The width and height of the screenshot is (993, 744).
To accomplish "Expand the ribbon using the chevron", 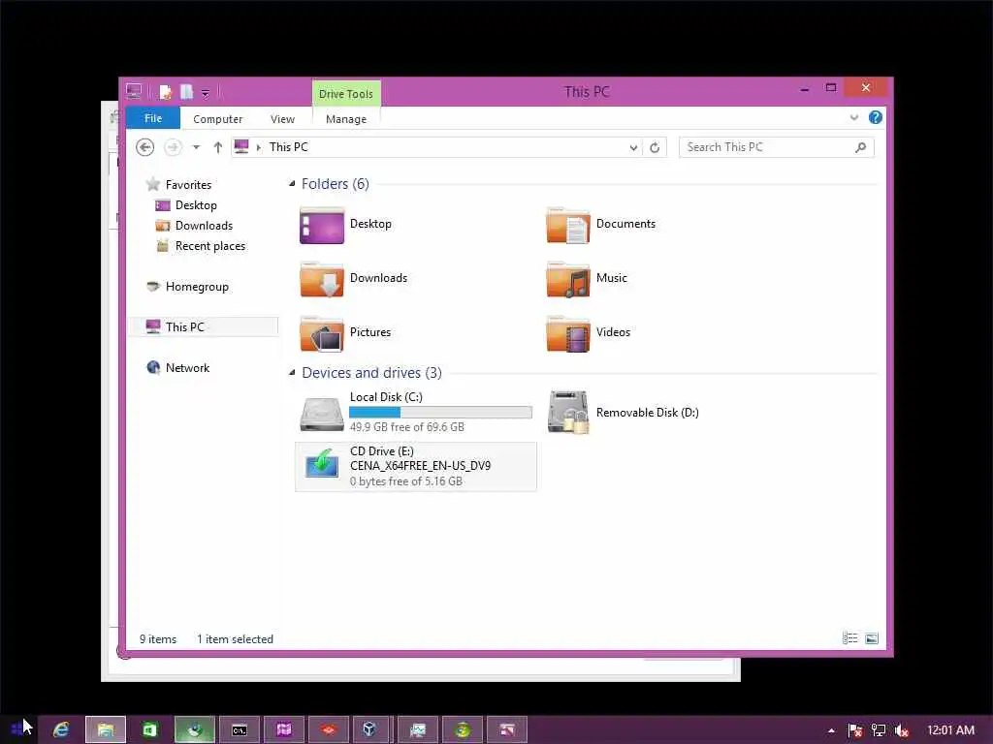I will [x=853, y=117].
